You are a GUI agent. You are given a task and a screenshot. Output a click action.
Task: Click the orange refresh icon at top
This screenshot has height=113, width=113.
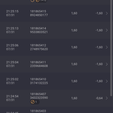pos(32,1)
